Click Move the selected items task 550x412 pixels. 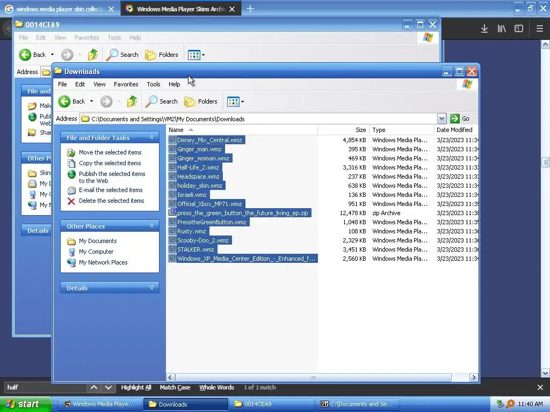click(x=110, y=152)
